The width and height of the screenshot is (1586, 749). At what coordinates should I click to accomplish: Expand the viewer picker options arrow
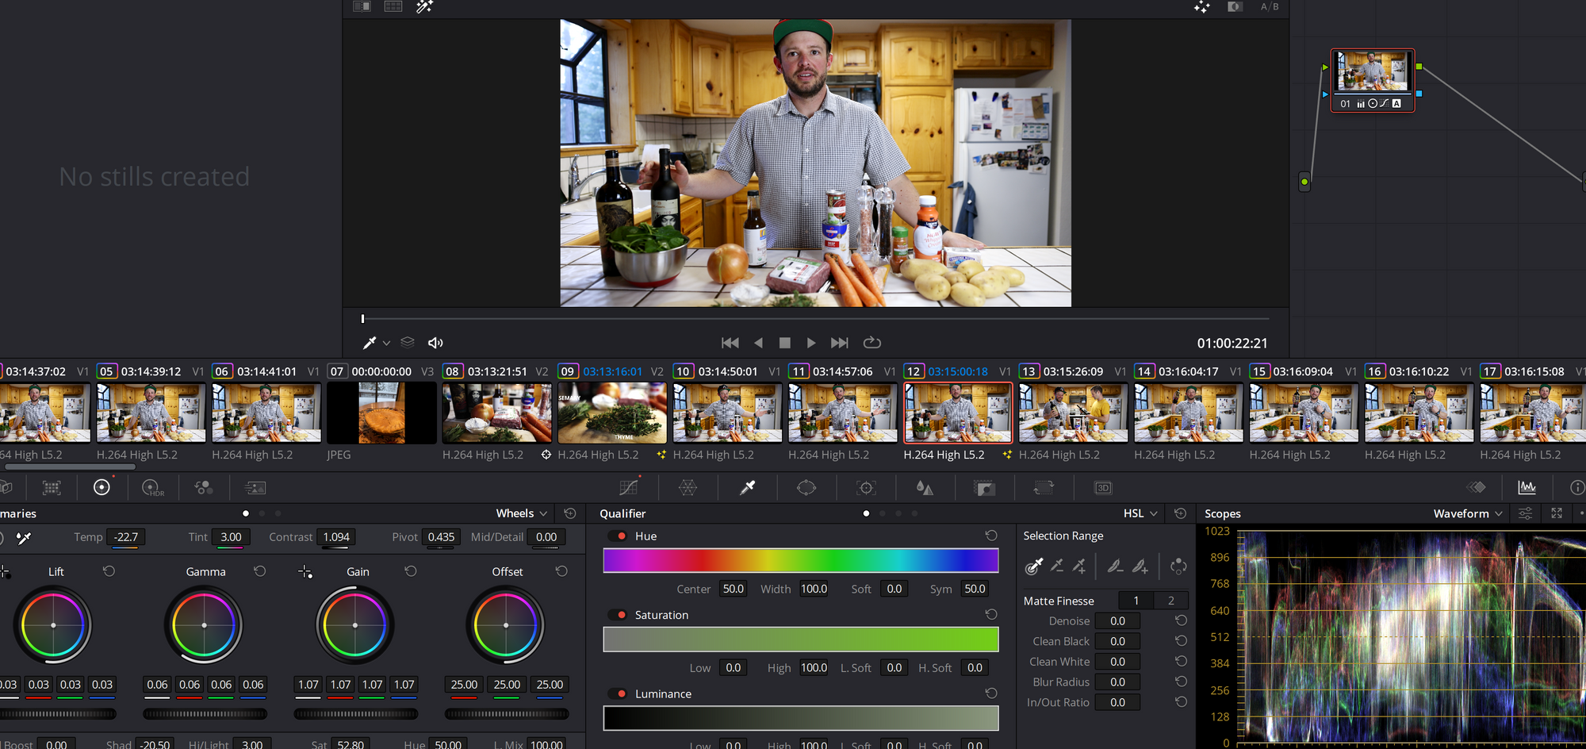point(386,343)
